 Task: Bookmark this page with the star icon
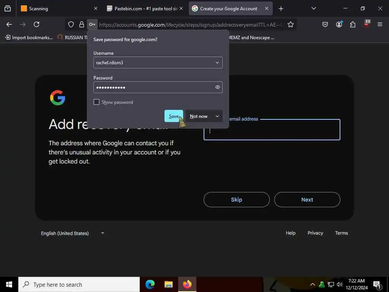(x=291, y=24)
